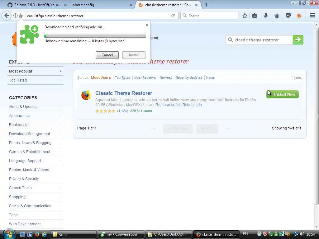319x239 pixels.
Task: Close the Release 2.0.3 GitHub tab
Action: 65,5
